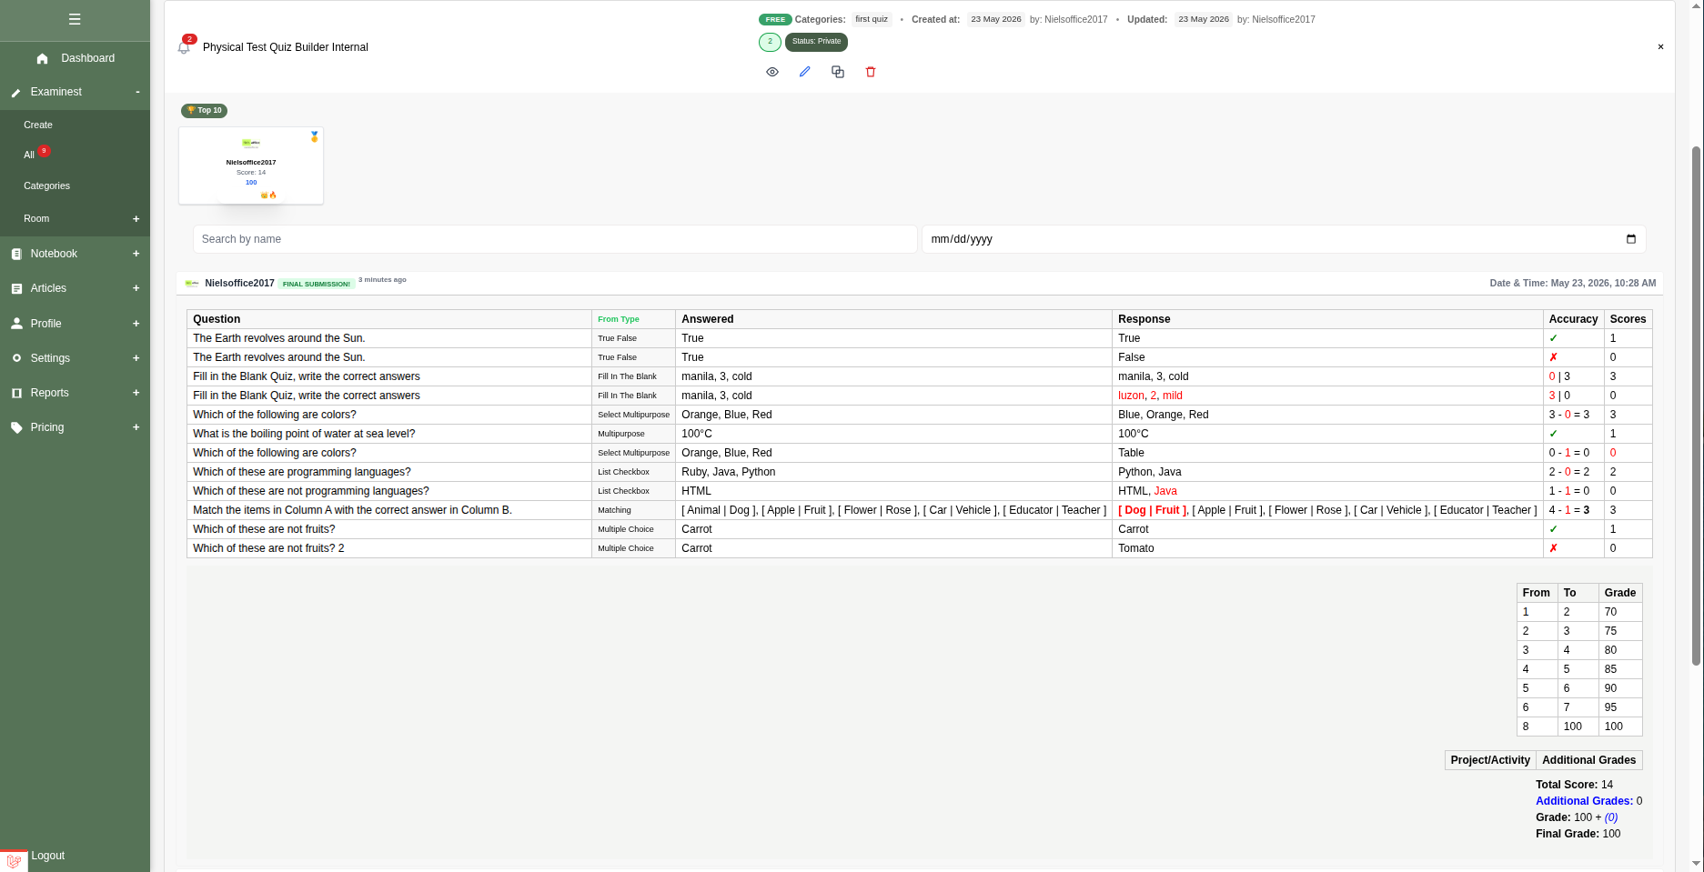The image size is (1704, 872).
Task: Click the first quiz category tag
Action: [x=872, y=19]
